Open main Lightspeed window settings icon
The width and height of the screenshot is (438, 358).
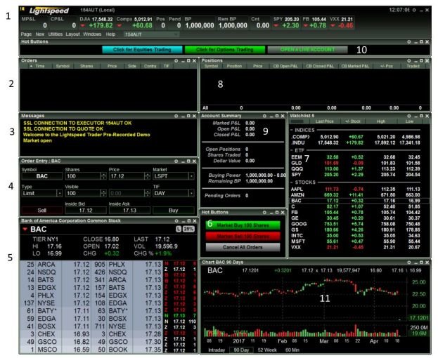point(414,10)
